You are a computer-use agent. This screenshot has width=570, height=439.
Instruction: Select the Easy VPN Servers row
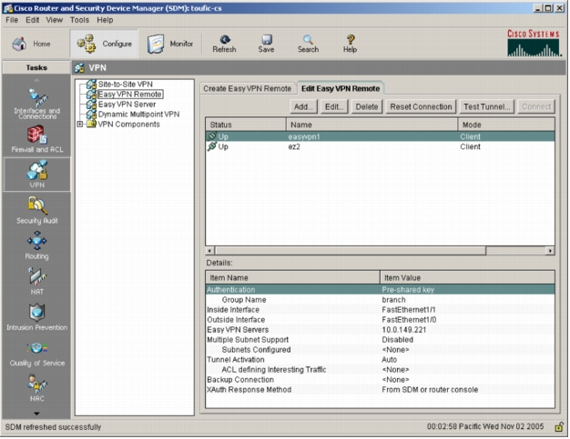380,330
